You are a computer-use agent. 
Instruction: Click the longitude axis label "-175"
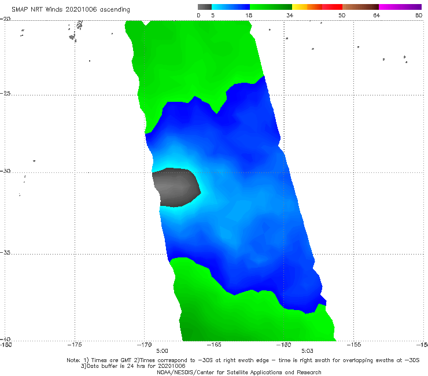pos(75,345)
